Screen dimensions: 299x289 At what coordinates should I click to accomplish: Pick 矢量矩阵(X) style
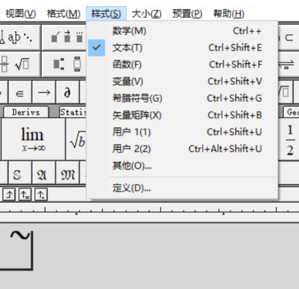coord(182,115)
